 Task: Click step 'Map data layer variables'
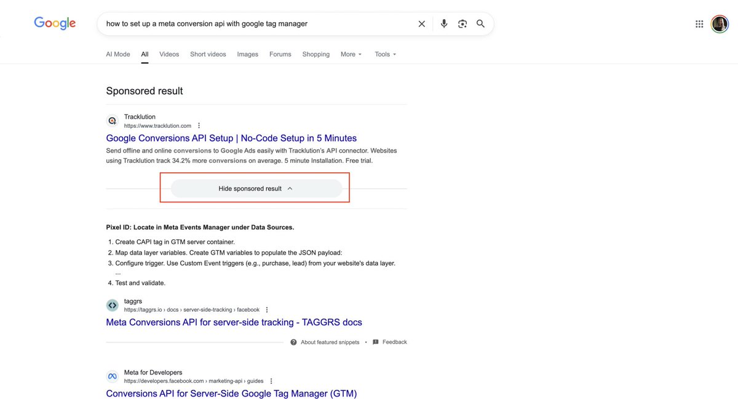point(228,253)
